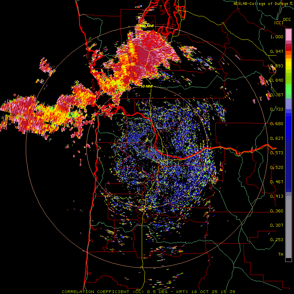Screen dimensions: 294x294
Task: Click the 0.840 scale value
Action: coord(277,80)
